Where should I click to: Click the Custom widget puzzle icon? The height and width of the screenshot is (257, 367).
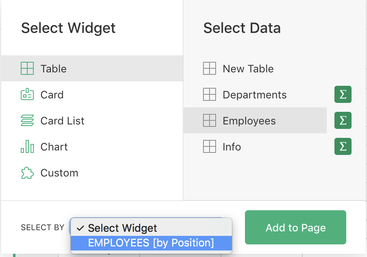(27, 173)
